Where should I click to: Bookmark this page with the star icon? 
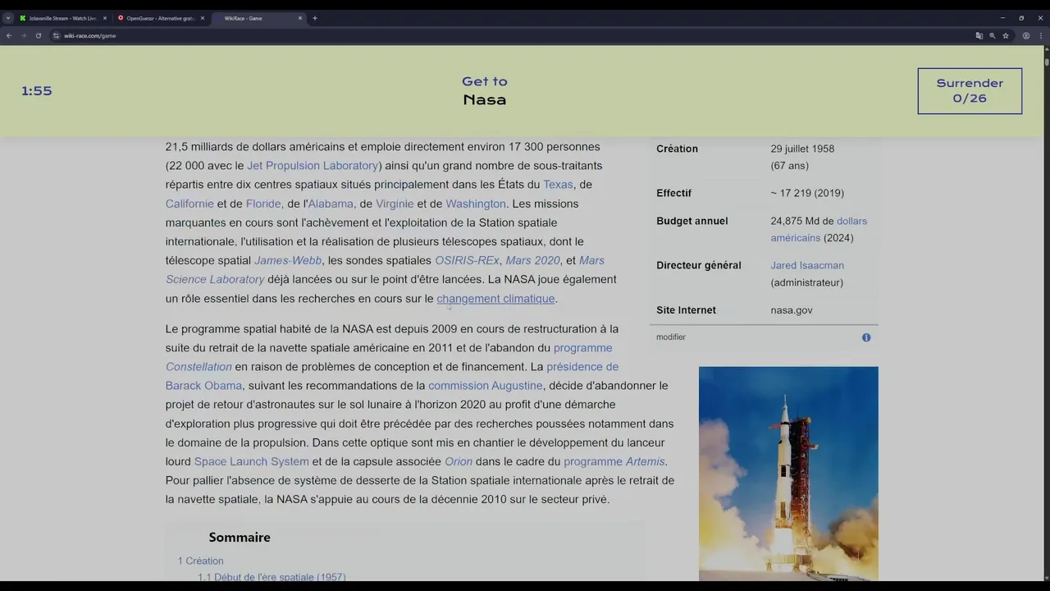point(1005,36)
